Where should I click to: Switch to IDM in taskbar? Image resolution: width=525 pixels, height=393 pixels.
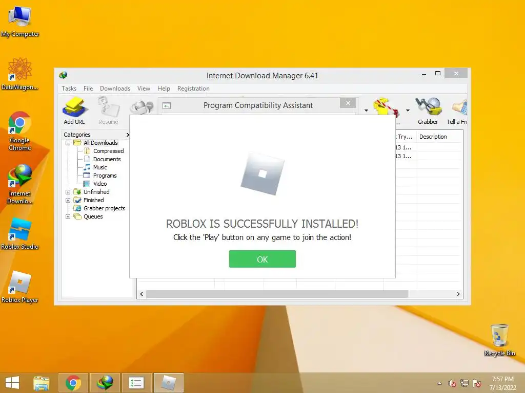click(x=105, y=383)
